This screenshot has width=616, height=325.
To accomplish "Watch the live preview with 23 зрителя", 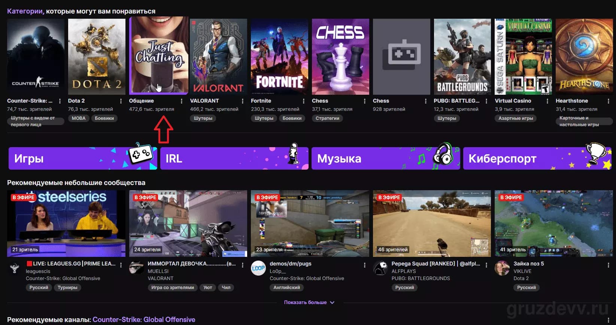I will coord(310,224).
